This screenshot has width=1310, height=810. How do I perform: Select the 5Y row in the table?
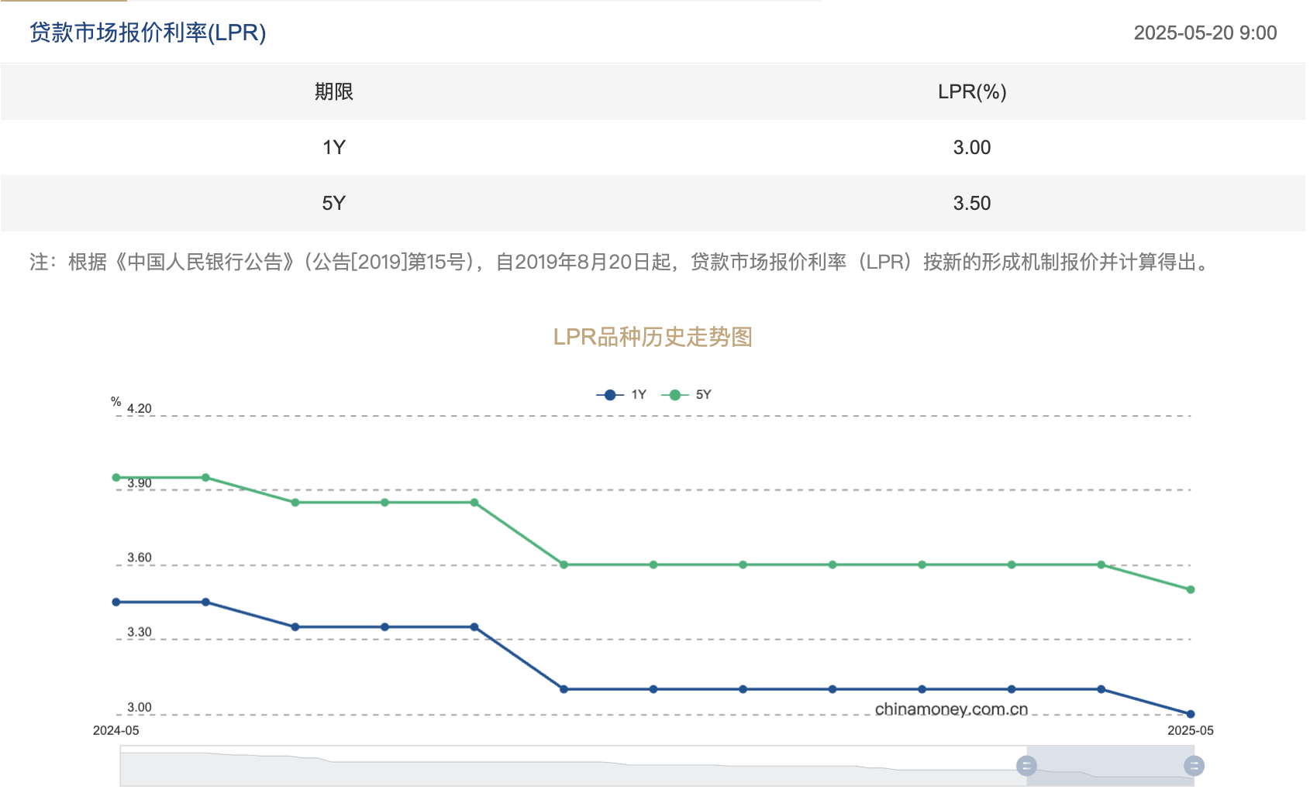[x=653, y=203]
